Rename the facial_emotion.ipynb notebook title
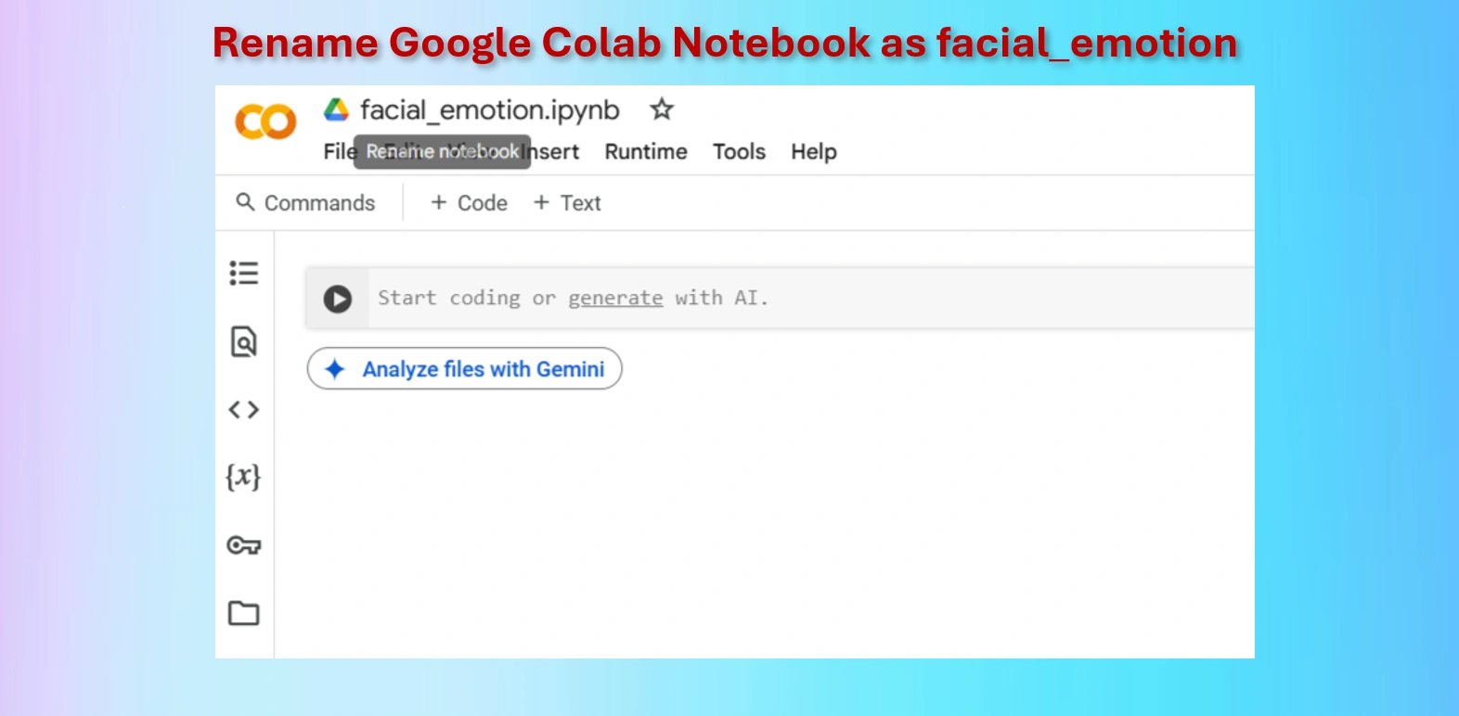This screenshot has width=1459, height=716. [x=489, y=110]
